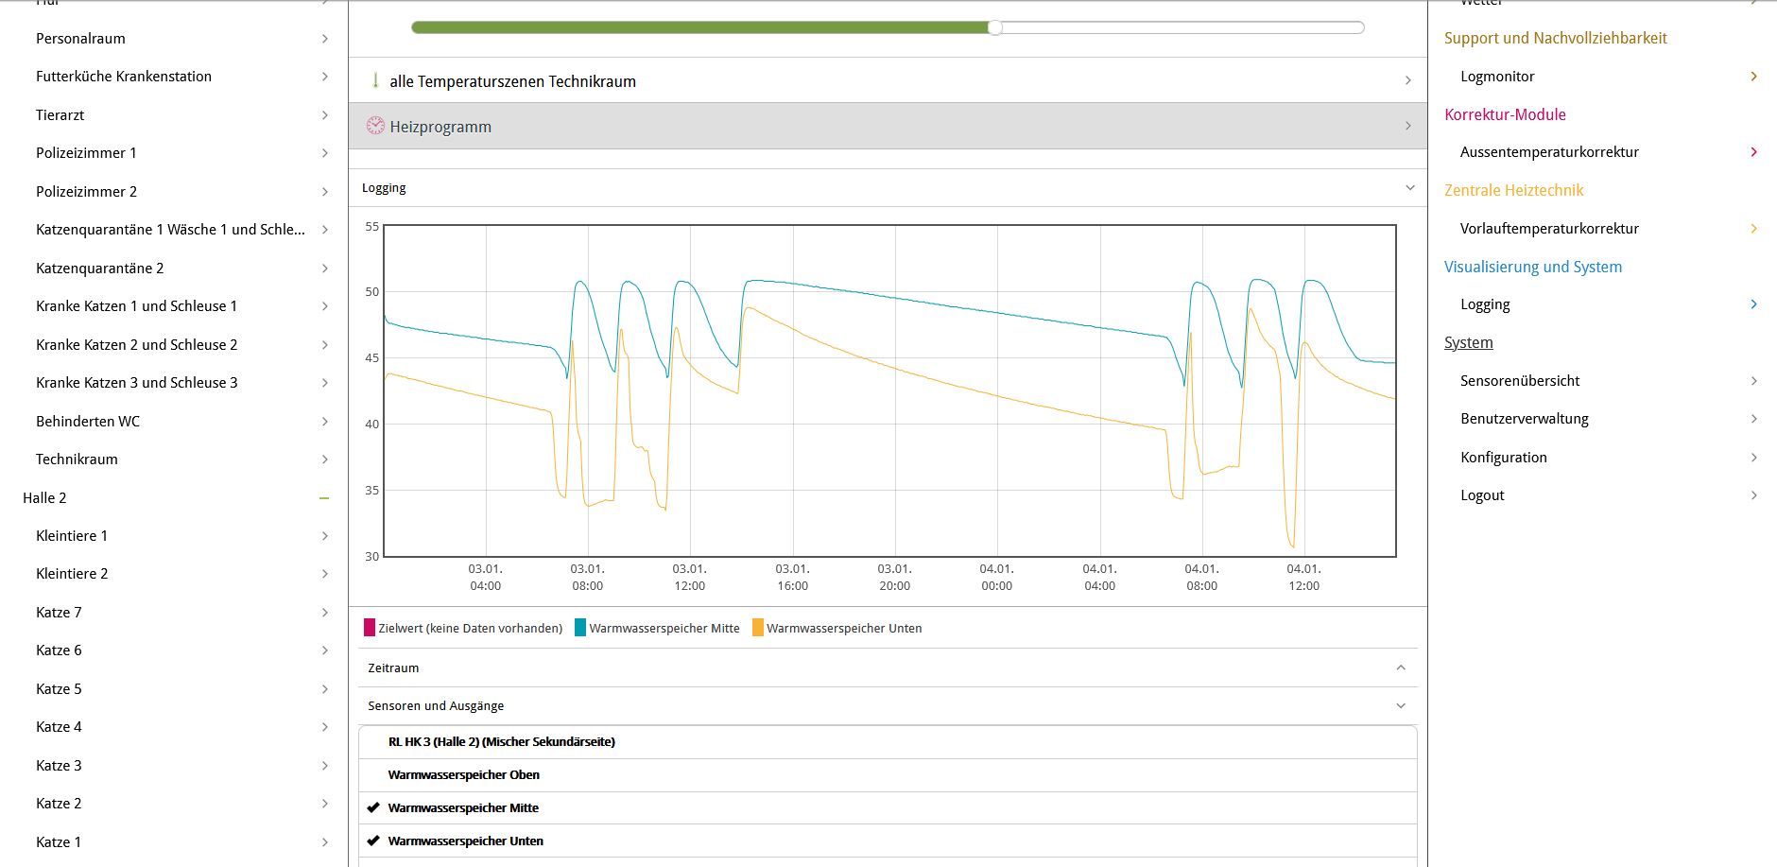1777x867 pixels.
Task: Click the arrow next to Logmonitor
Action: (x=1753, y=76)
